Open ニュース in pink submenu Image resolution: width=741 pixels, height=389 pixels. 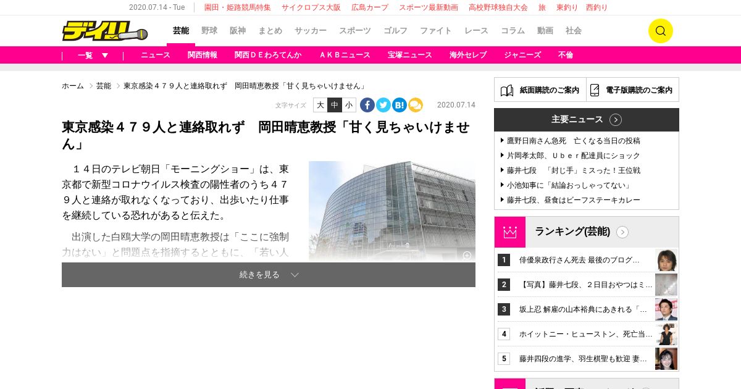(x=156, y=55)
